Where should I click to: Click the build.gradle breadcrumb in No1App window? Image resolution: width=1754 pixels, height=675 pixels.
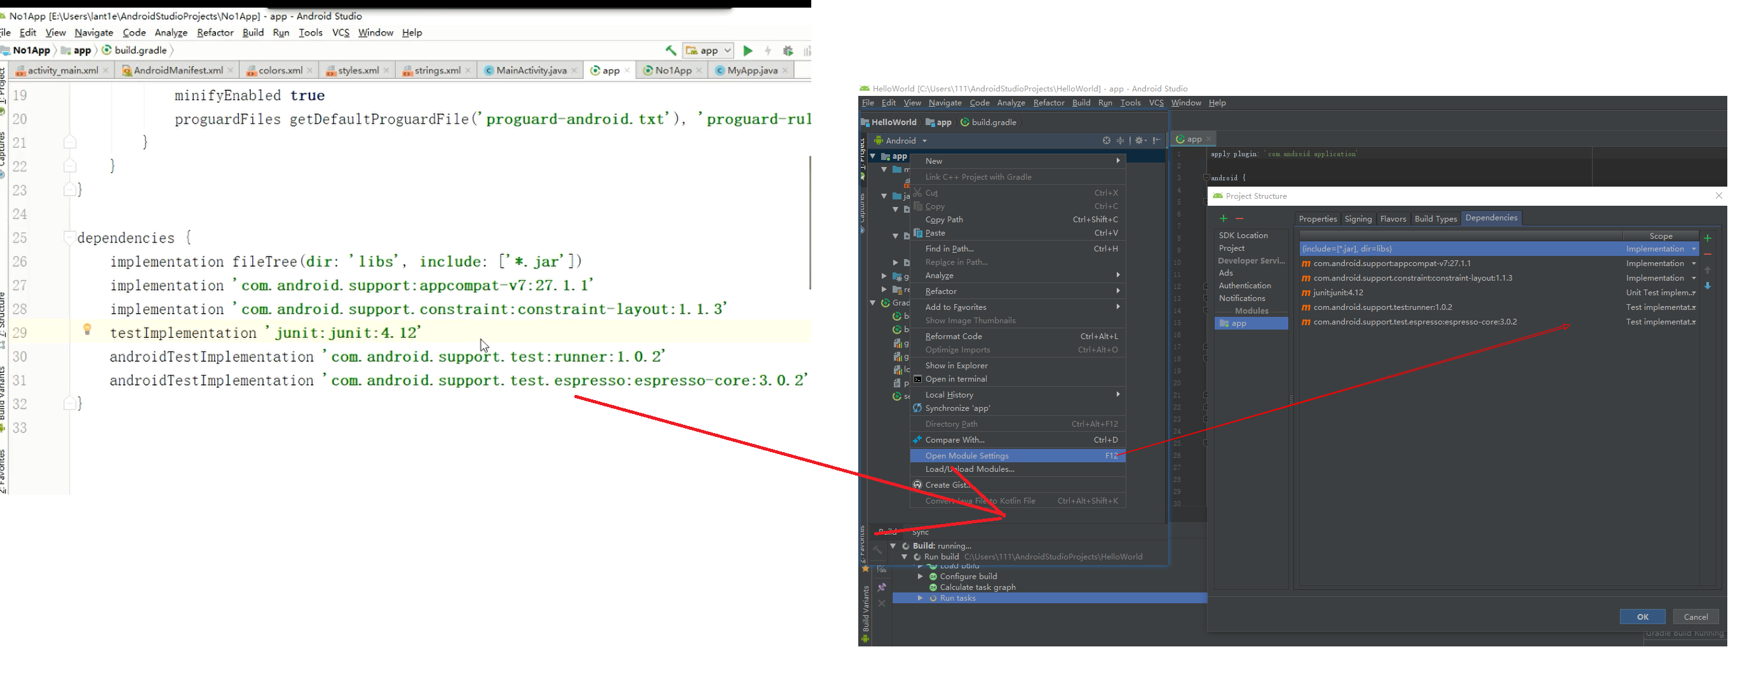coord(135,50)
